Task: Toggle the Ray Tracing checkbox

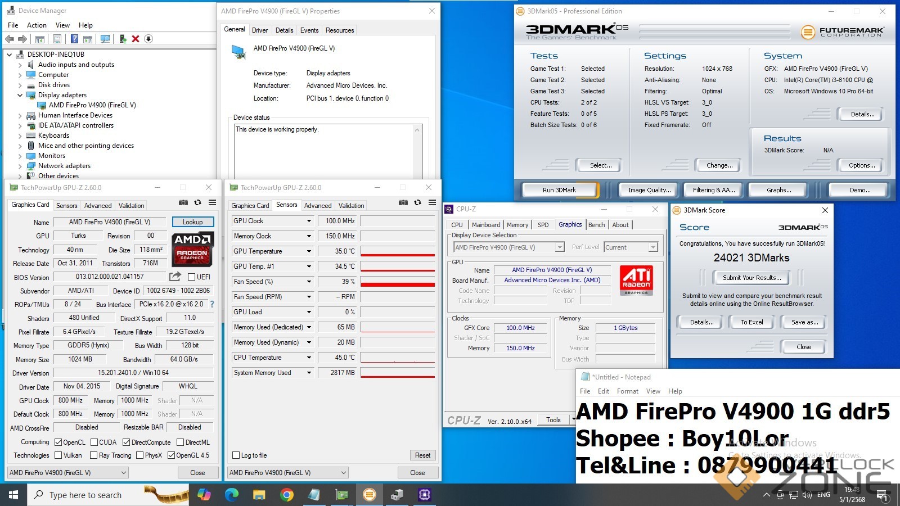Action: (93, 455)
